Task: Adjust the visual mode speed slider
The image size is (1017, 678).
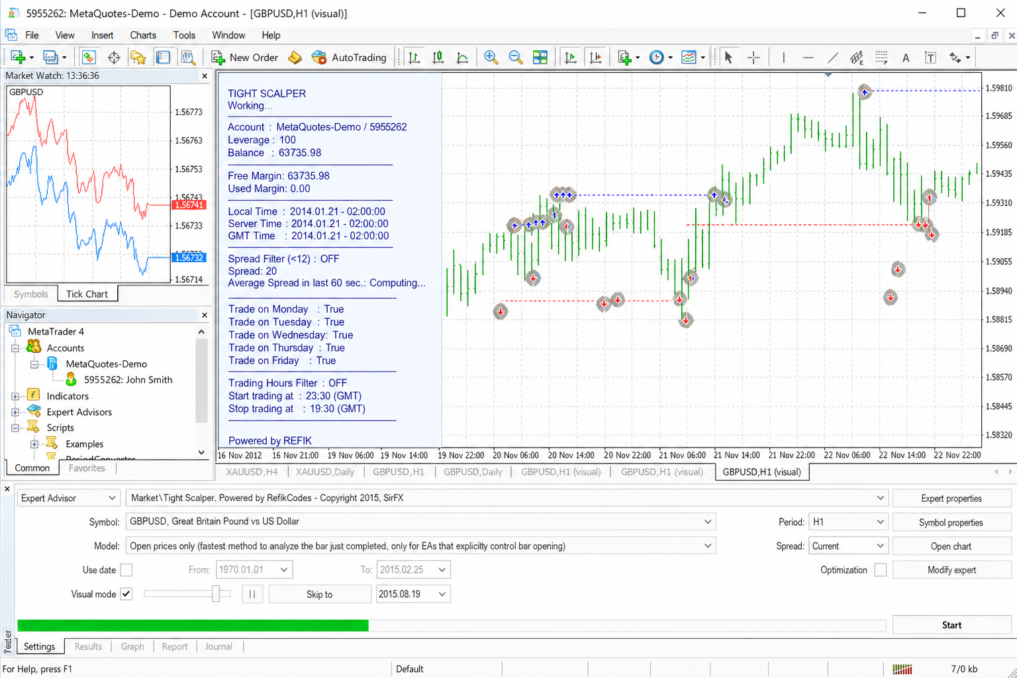Action: (216, 594)
